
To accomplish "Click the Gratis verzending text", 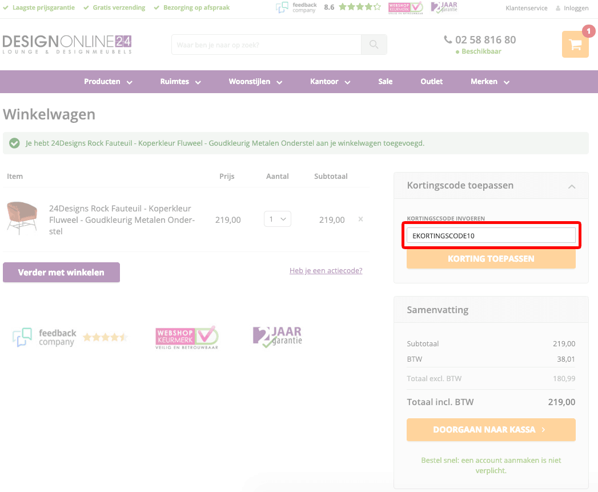I will point(119,7).
